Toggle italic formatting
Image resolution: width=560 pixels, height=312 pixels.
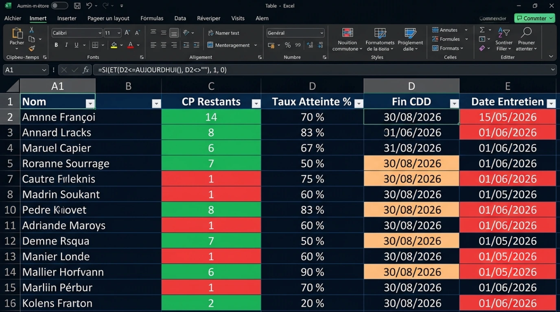pos(66,45)
